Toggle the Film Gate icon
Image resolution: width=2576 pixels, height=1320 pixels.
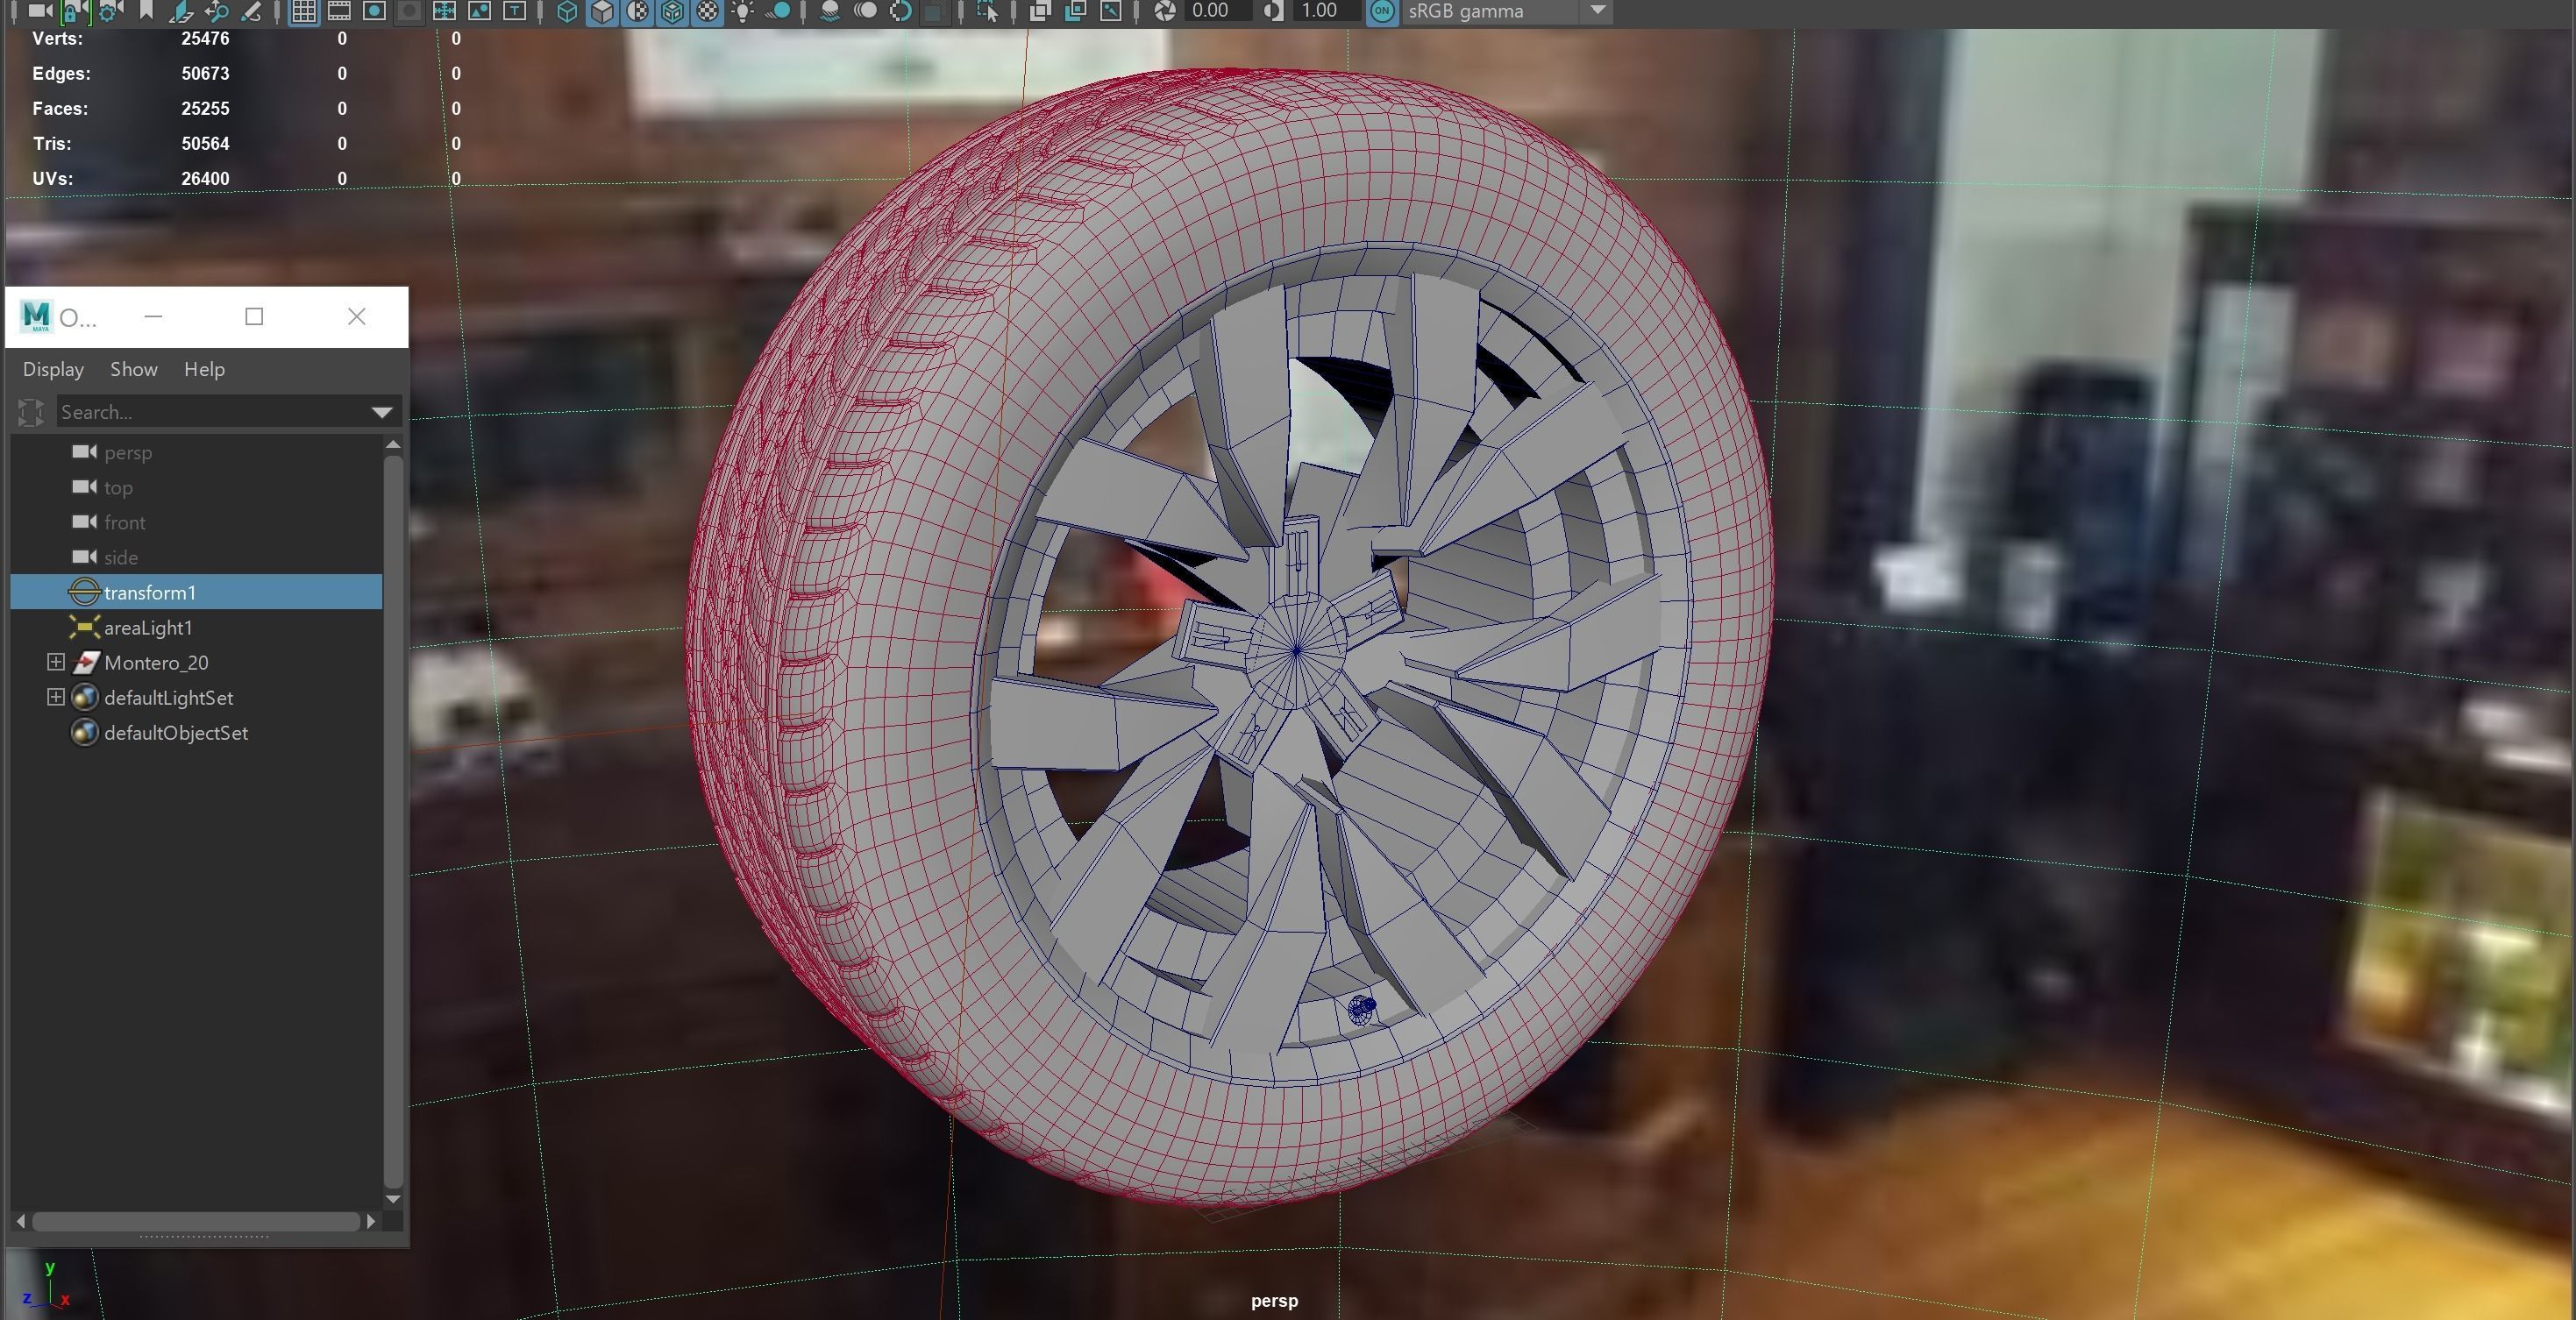[339, 11]
